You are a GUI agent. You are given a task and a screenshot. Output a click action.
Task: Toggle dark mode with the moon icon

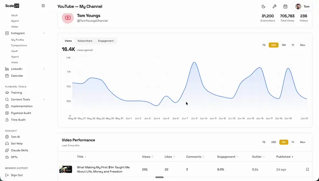coord(263,6)
